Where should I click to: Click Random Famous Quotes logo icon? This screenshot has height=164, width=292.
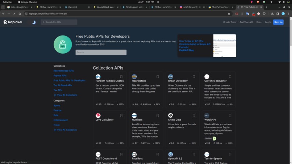tap(98, 76)
